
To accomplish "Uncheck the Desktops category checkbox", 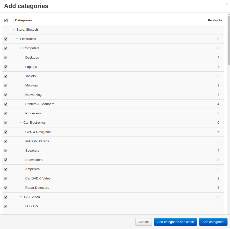I will tap(6, 58).
